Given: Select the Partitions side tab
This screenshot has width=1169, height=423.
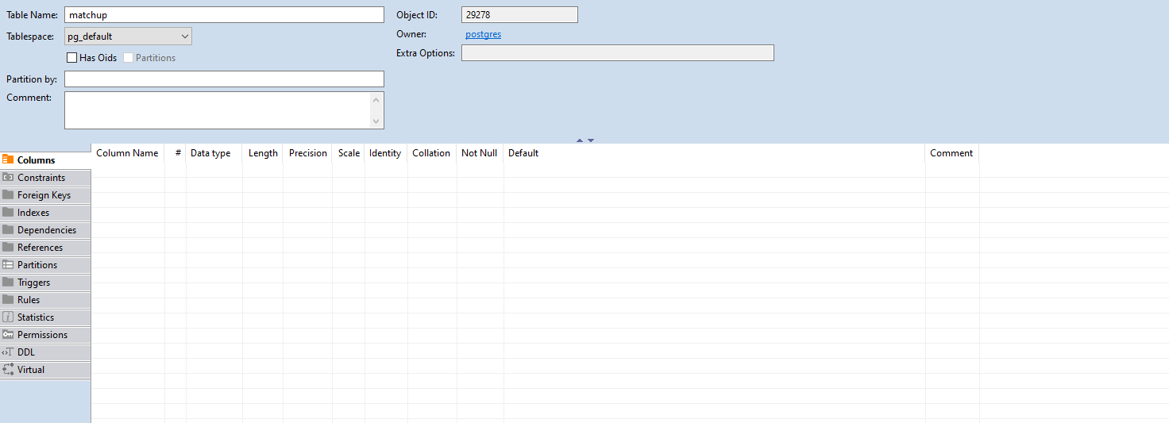Looking at the screenshot, I should tap(45, 265).
